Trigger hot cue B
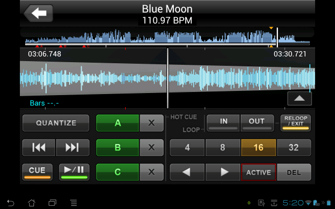 click(118, 147)
